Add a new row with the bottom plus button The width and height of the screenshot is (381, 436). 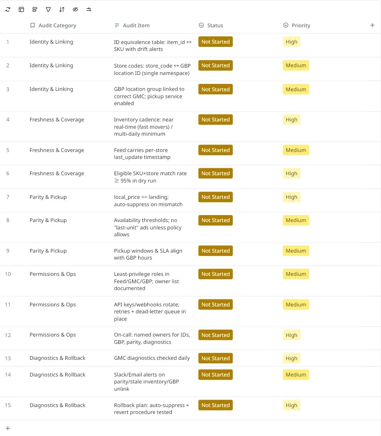click(x=8, y=428)
